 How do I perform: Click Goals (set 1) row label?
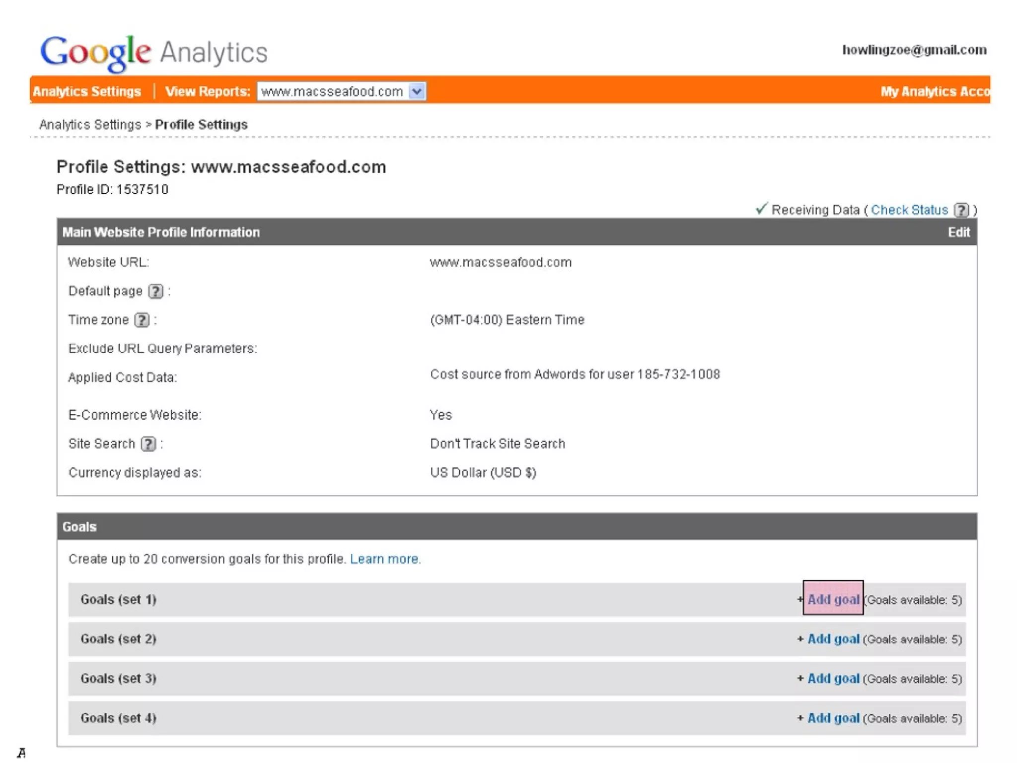[118, 600]
